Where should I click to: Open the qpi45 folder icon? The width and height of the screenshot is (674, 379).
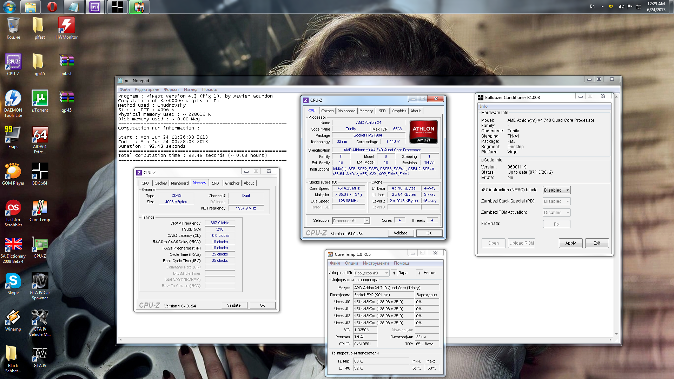[40, 65]
